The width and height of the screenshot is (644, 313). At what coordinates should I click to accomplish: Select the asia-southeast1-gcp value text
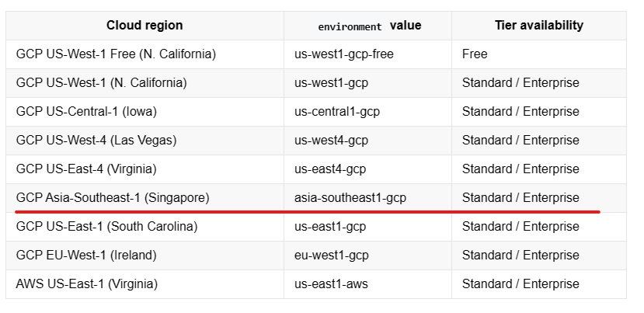[x=350, y=198]
